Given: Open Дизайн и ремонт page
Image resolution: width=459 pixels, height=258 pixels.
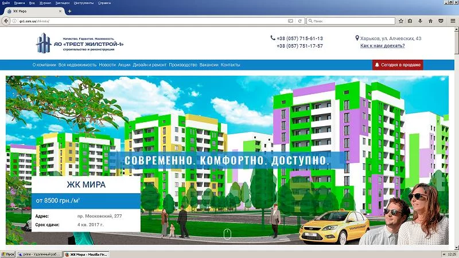Looking at the screenshot, I should (150, 65).
